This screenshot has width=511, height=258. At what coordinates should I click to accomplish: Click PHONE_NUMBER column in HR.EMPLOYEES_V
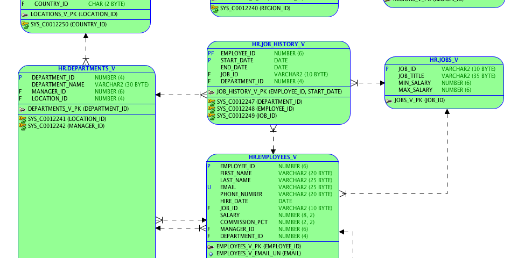241,194
